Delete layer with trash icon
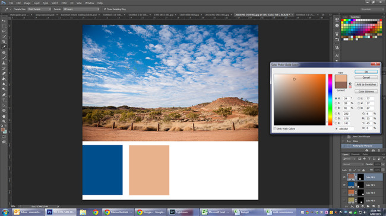Viewport: 386px width, 216px height. [x=379, y=207]
